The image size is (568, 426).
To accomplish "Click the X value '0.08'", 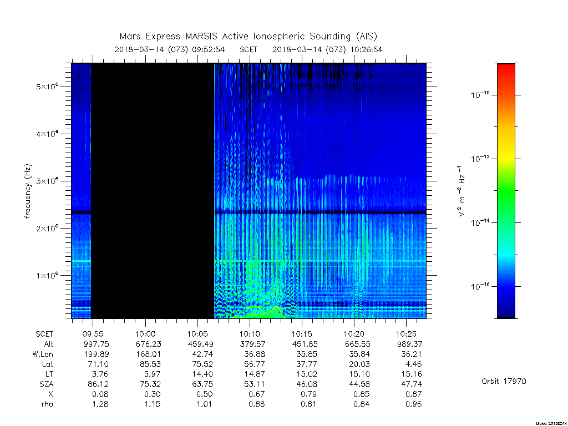I will tap(100, 394).
